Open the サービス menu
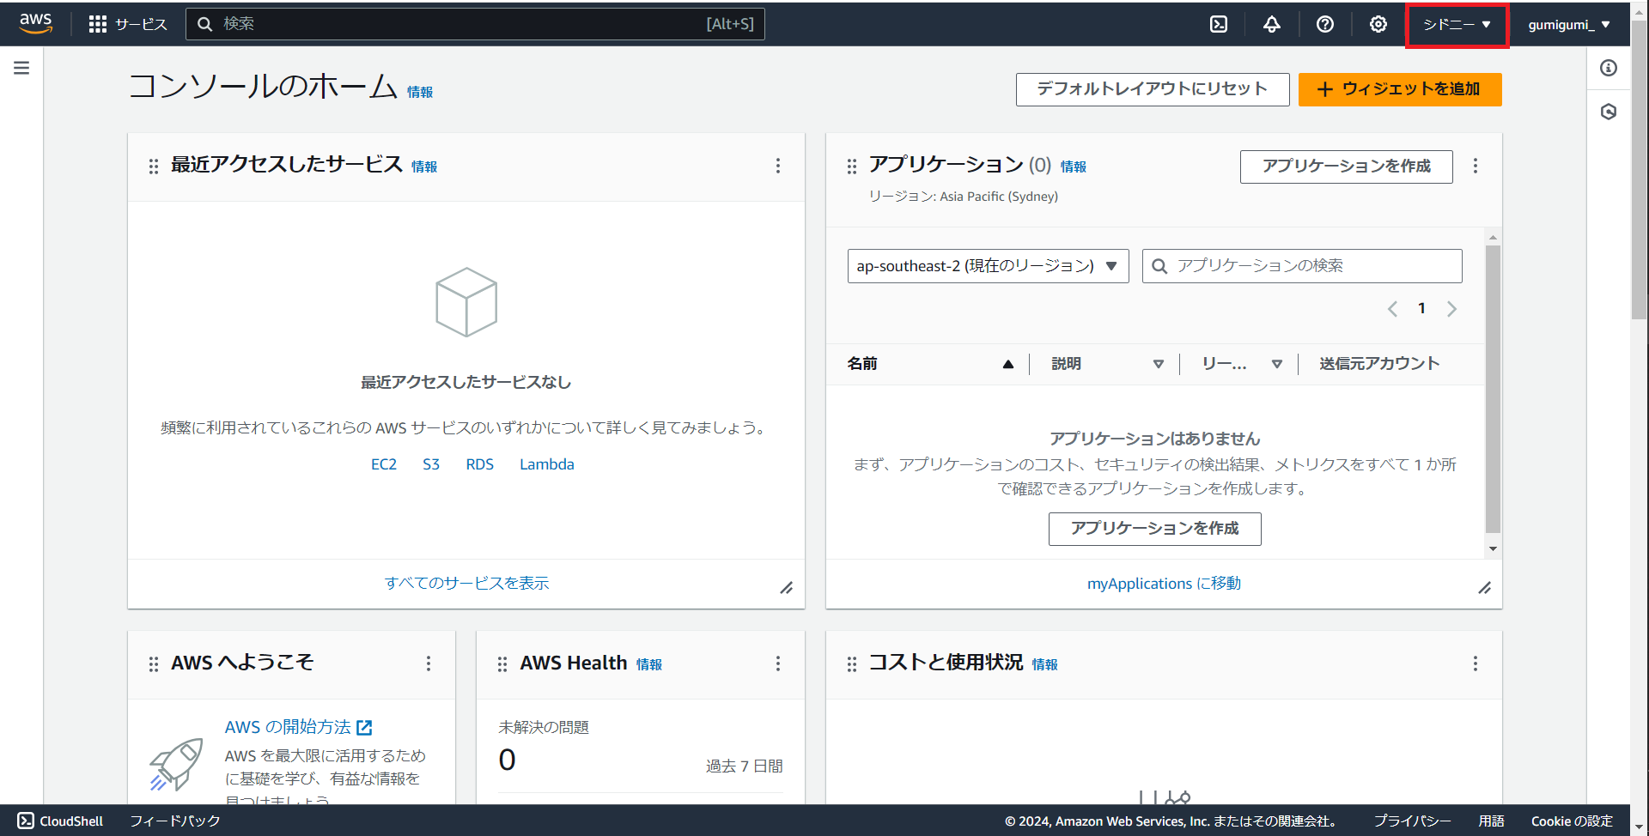This screenshot has width=1649, height=836. pos(128,23)
